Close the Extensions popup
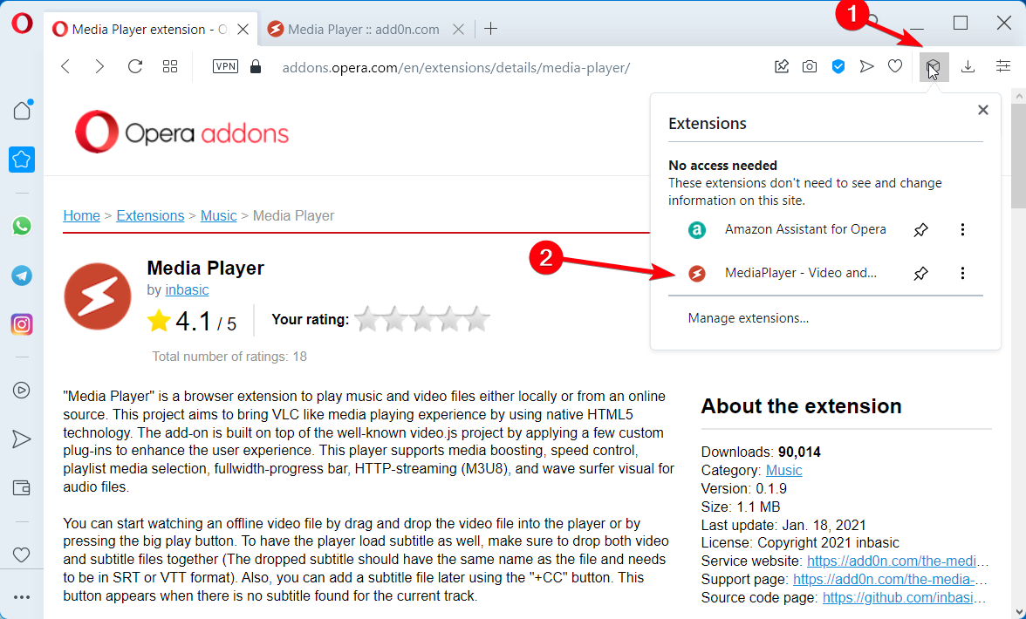The width and height of the screenshot is (1026, 619). point(982,111)
